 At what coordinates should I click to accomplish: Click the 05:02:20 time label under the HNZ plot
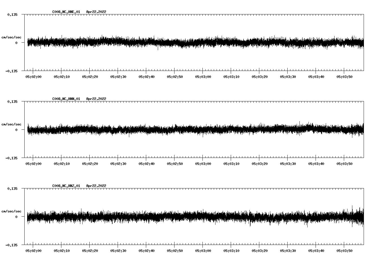click(90, 251)
